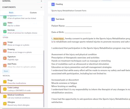
Task: Select the Allergies component icon
Action: tap(5, 104)
